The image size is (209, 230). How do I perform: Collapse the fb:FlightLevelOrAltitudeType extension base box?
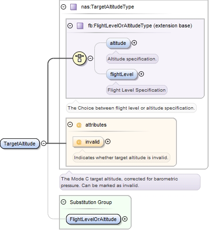[70, 26]
